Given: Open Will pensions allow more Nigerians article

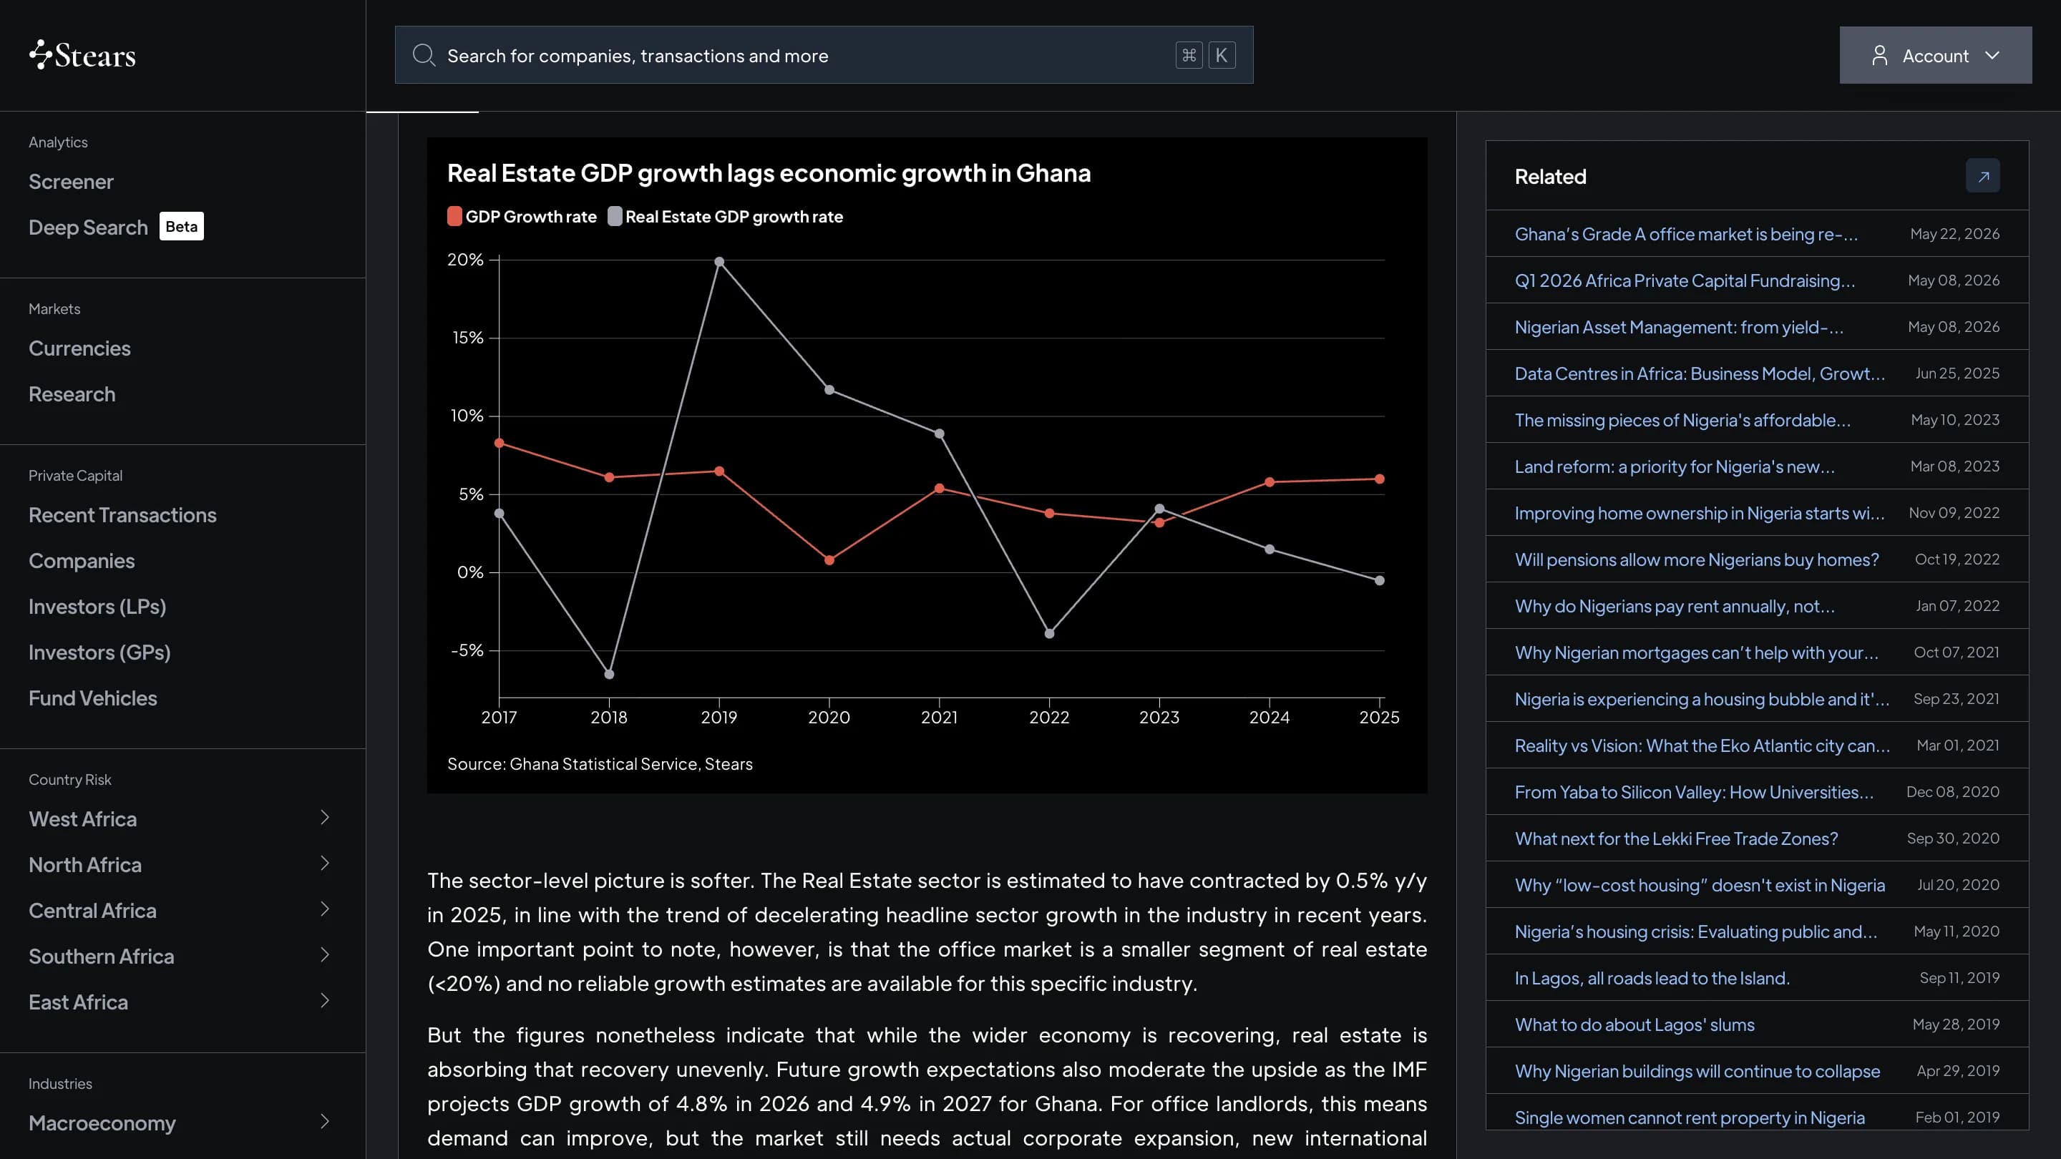Looking at the screenshot, I should 1696,559.
